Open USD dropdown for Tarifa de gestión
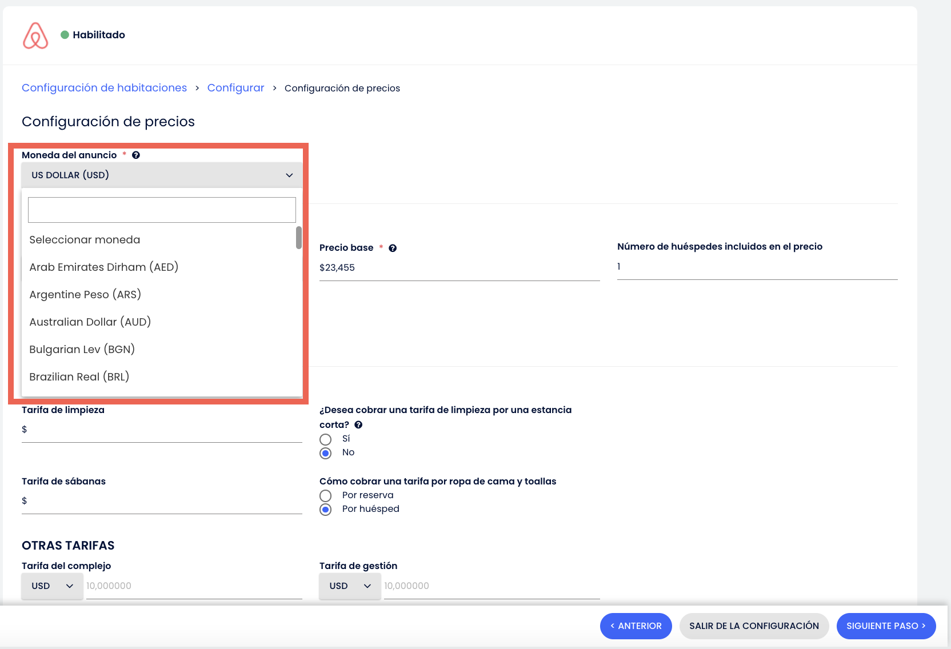Viewport: 951px width, 649px height. [350, 586]
